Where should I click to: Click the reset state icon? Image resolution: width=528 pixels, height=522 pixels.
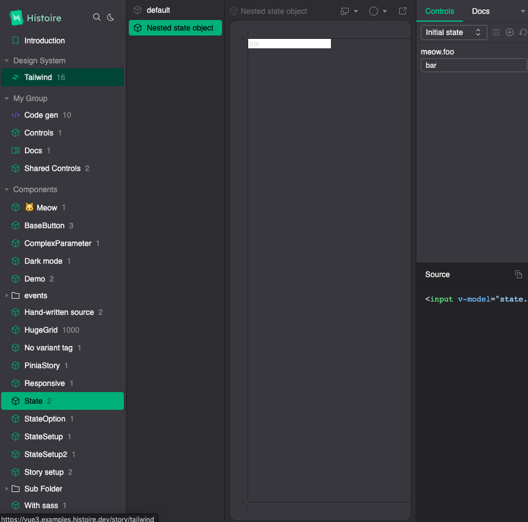pyautogui.click(x=523, y=32)
